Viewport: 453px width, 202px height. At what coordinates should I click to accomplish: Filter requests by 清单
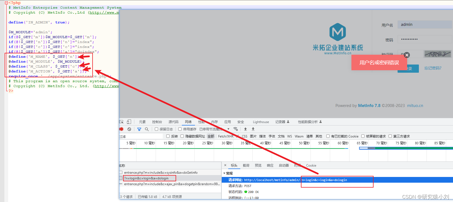coord(309,136)
